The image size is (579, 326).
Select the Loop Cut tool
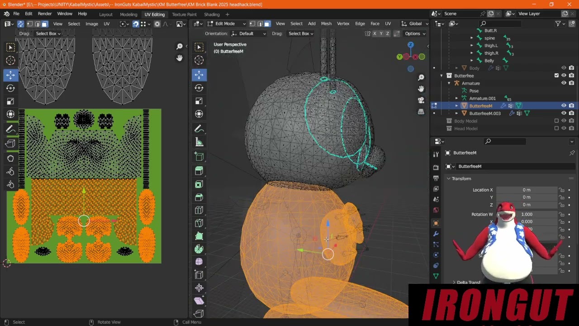pyautogui.click(x=199, y=210)
